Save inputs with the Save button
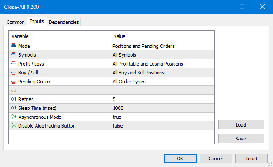 tap(241, 139)
